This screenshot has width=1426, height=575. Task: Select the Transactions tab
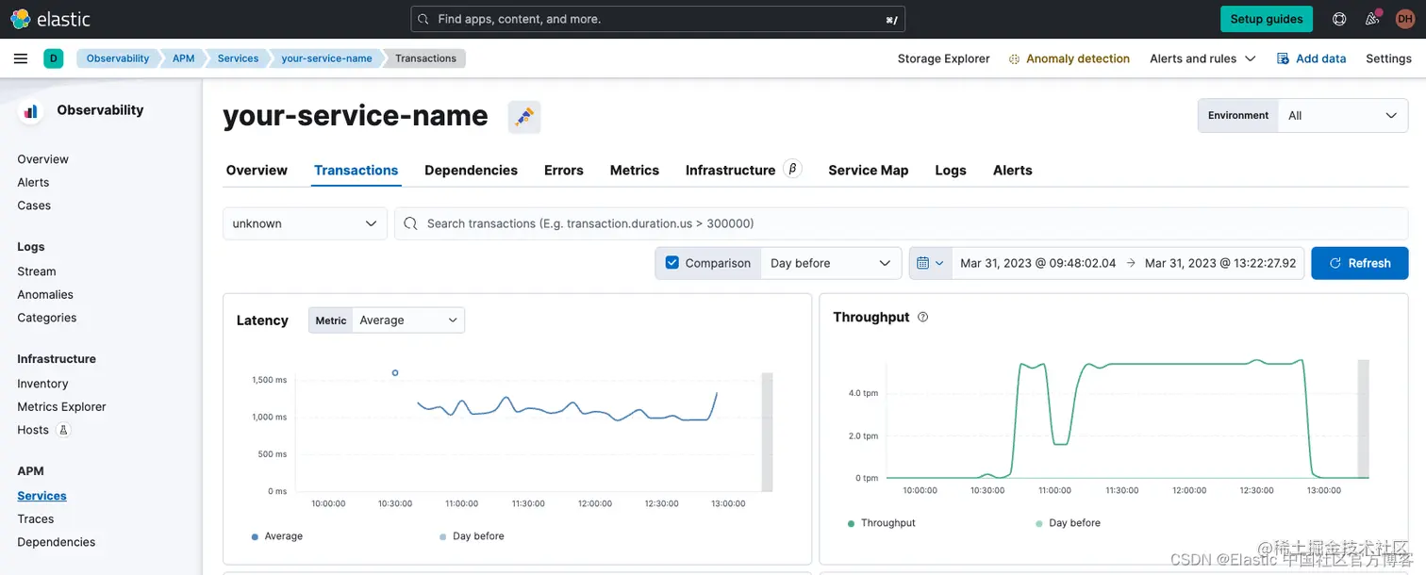[356, 171]
